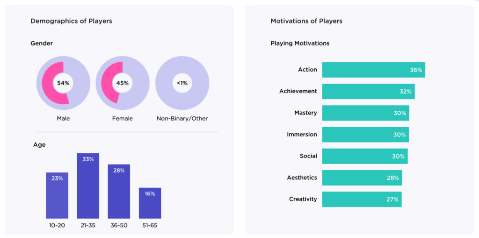Click the Mastery motivation bar
Viewport: 479px width, 238px height.
coord(365,113)
